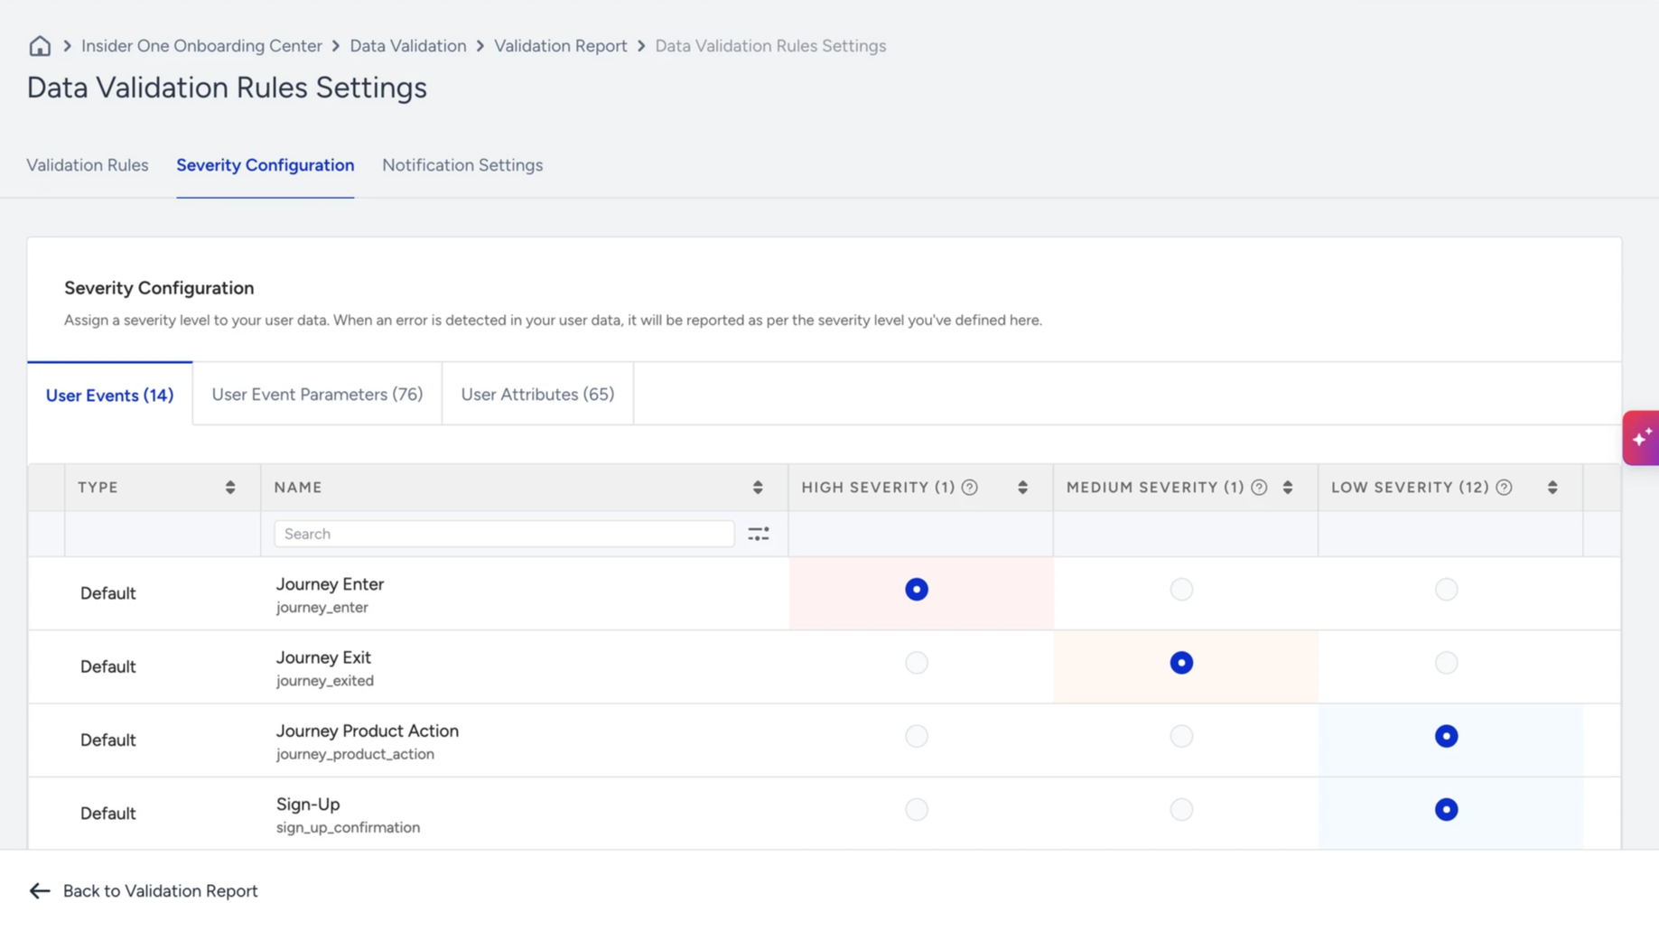The height and width of the screenshot is (931, 1659).
Task: Sort by High Severity column
Action: (x=1022, y=488)
